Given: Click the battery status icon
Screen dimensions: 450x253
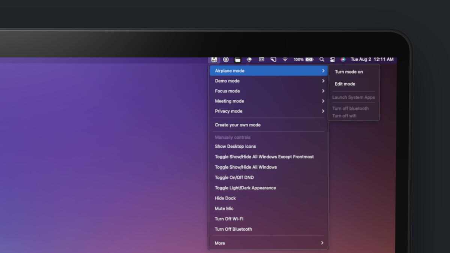Looking at the screenshot, I should [x=309, y=60].
